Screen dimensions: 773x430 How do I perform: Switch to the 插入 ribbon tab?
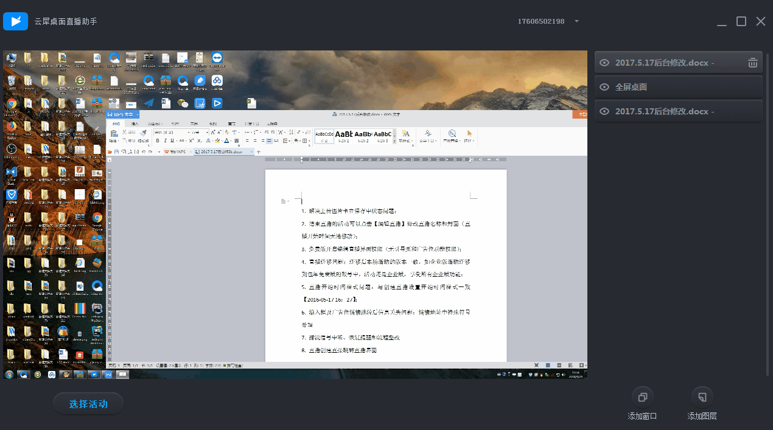coord(133,124)
